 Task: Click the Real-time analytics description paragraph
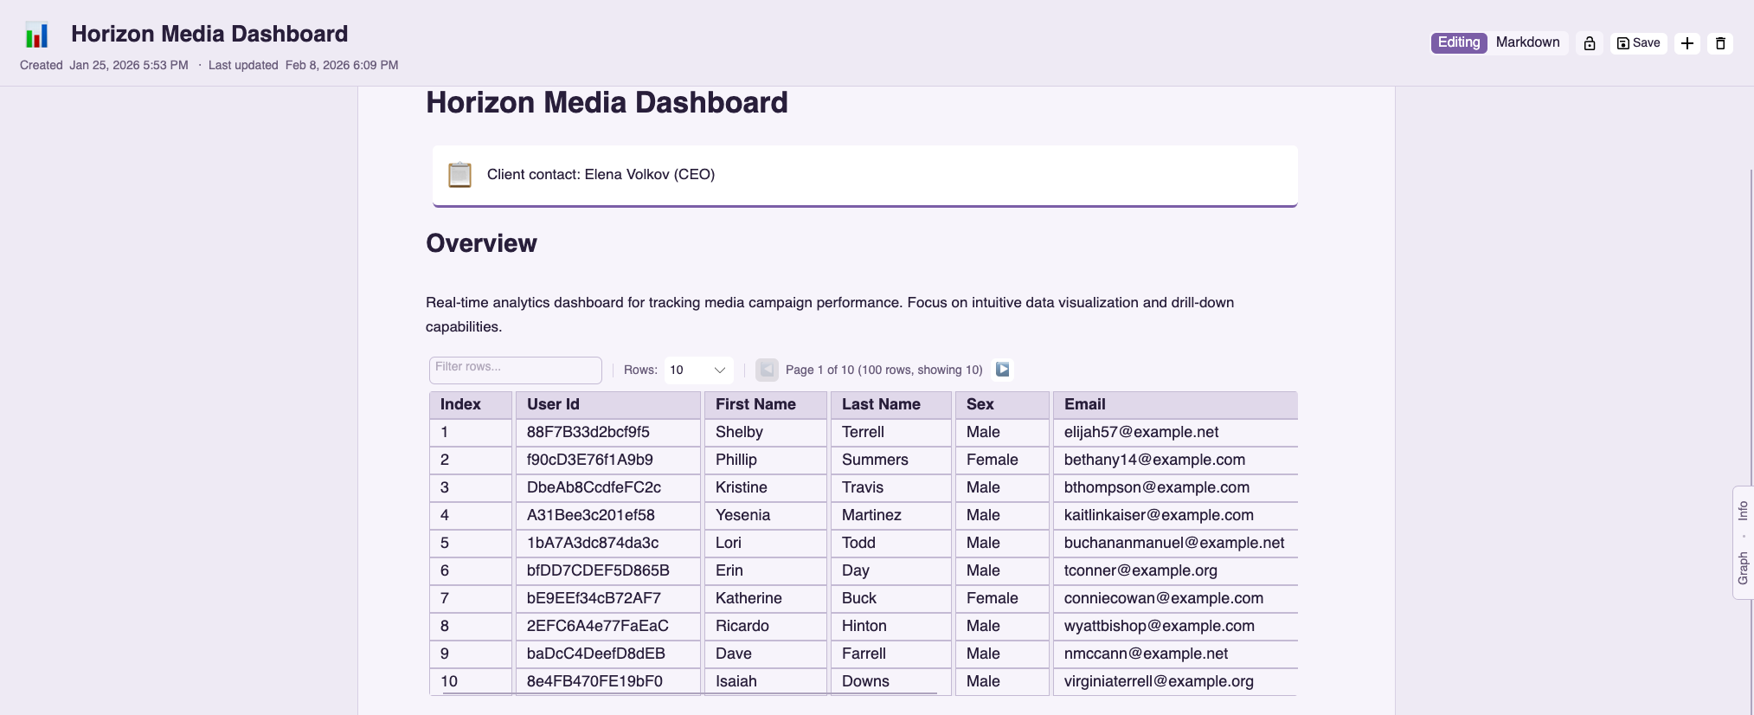click(830, 314)
